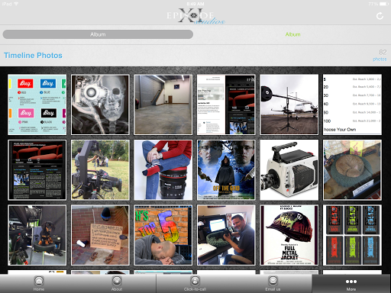
Task: Open the Home tab icon
Action: click(39, 281)
